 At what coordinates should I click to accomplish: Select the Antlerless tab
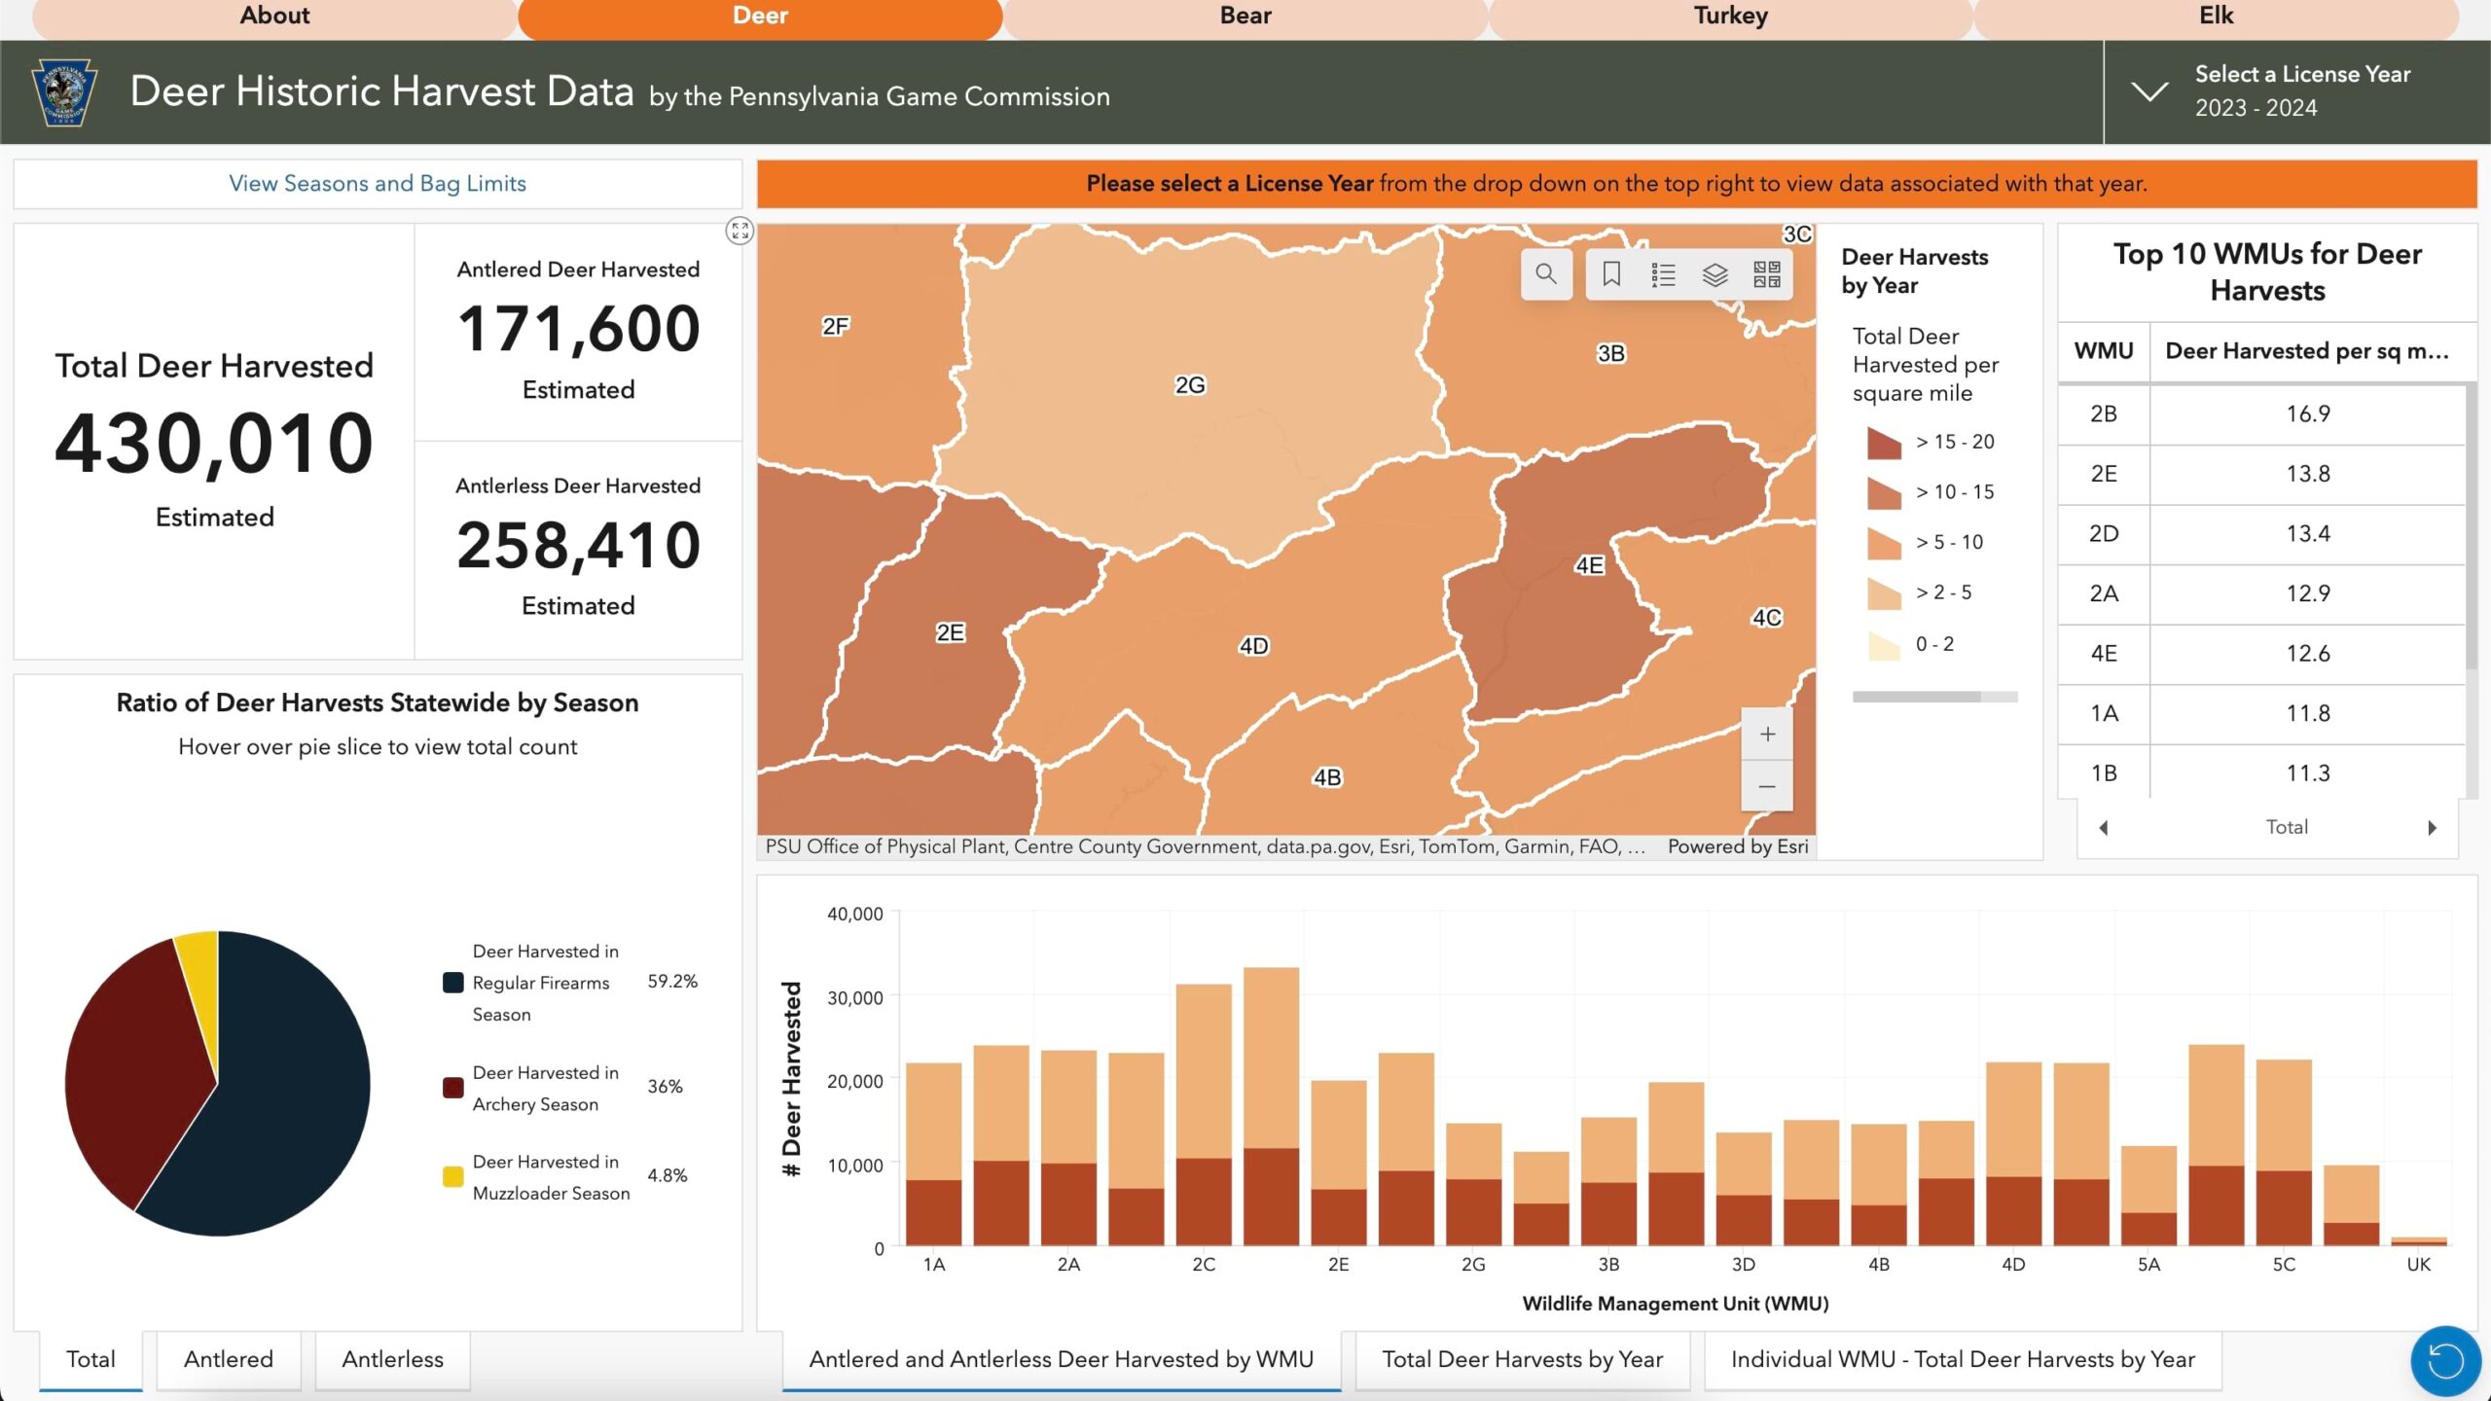click(391, 1359)
